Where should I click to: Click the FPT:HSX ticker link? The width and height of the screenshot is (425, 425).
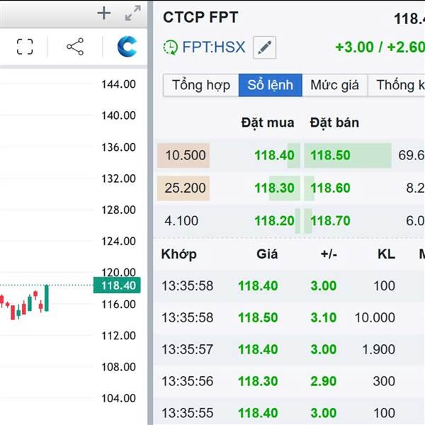pyautogui.click(x=214, y=47)
